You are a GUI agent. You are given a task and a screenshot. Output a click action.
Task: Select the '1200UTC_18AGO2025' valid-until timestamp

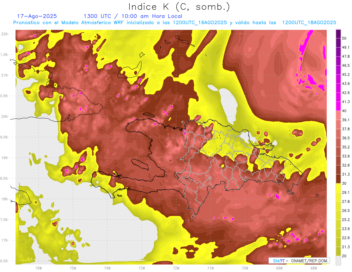pos(309,23)
